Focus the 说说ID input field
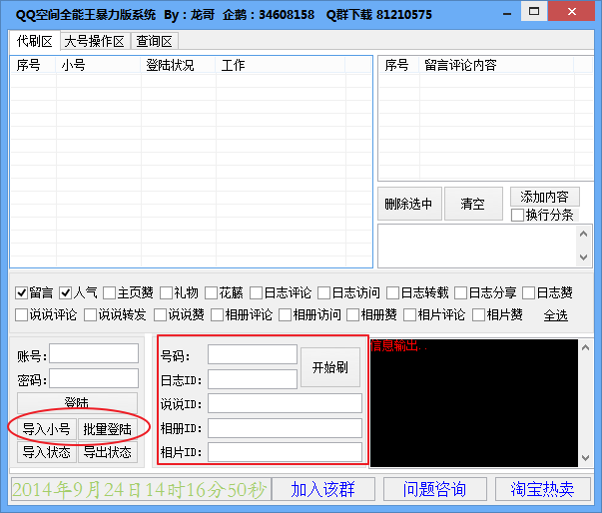Viewport: 602px width, 513px height. point(285,403)
